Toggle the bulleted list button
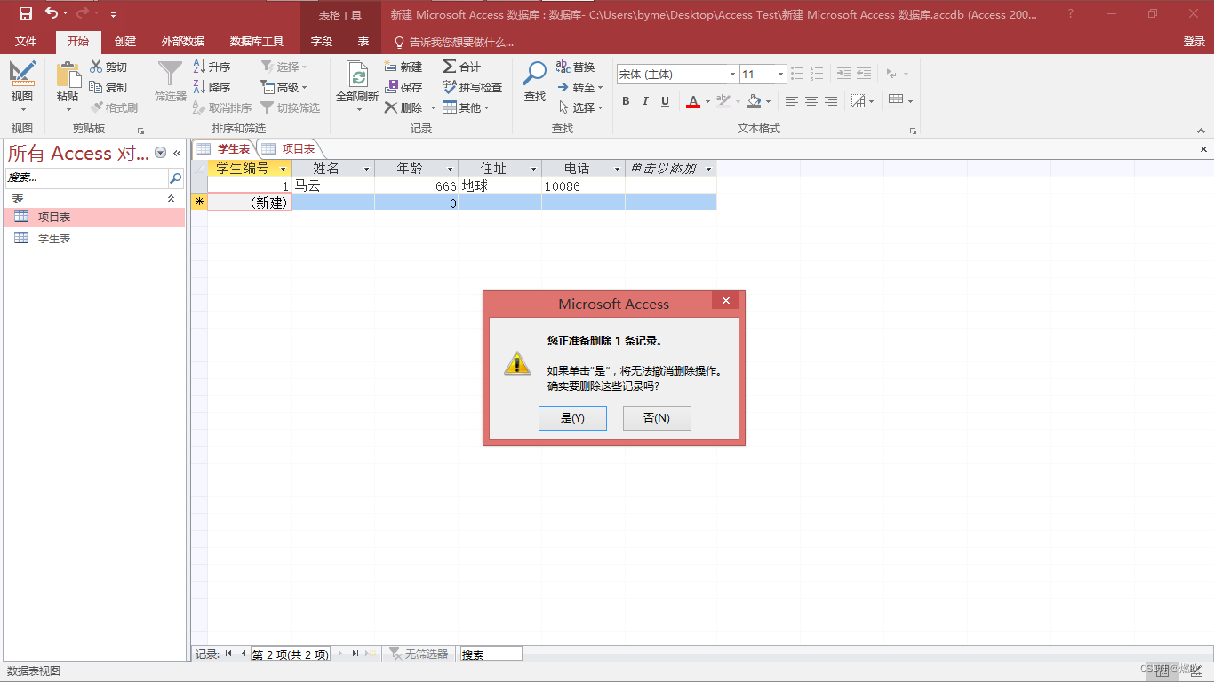The height and width of the screenshot is (682, 1214). click(x=796, y=74)
